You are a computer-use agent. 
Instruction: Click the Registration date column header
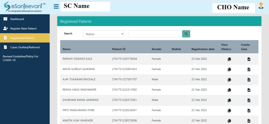(x=203, y=49)
